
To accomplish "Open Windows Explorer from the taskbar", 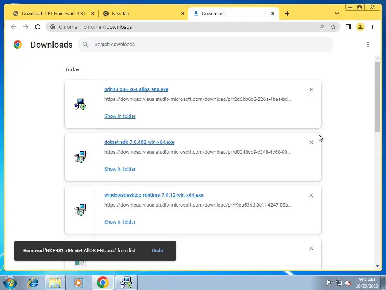I will point(55,282).
